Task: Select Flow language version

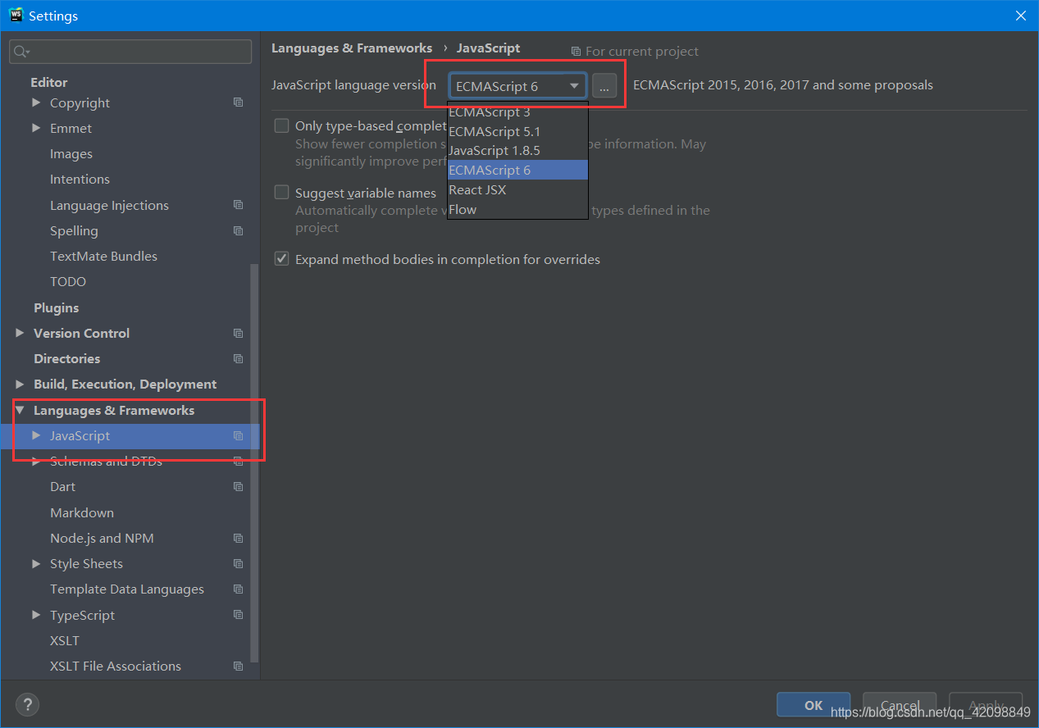Action: coord(517,209)
